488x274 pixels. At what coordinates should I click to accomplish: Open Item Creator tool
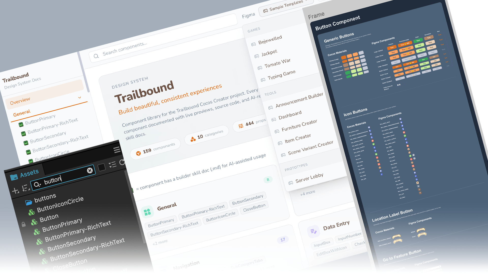[298, 139]
